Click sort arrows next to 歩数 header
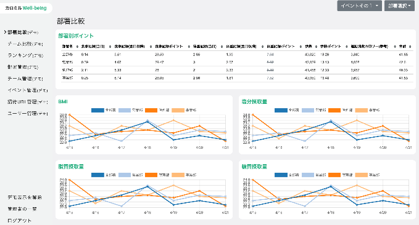419x225 pixels. coord(316,46)
